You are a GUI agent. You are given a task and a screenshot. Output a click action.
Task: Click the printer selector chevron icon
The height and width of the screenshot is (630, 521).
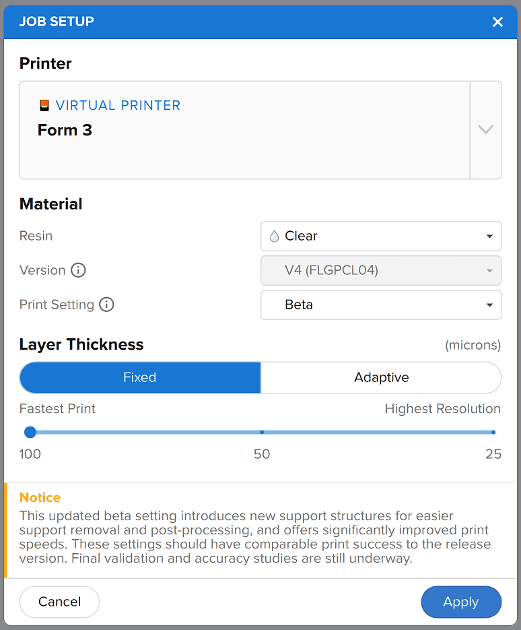click(485, 130)
